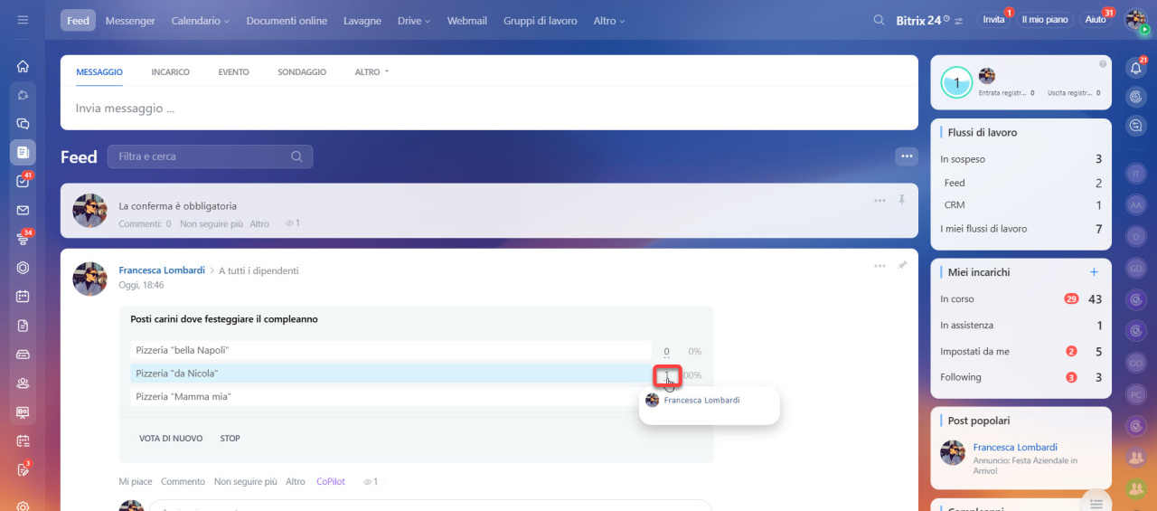Click the views eye icon on the poll post
The image size is (1157, 511).
tap(367, 482)
